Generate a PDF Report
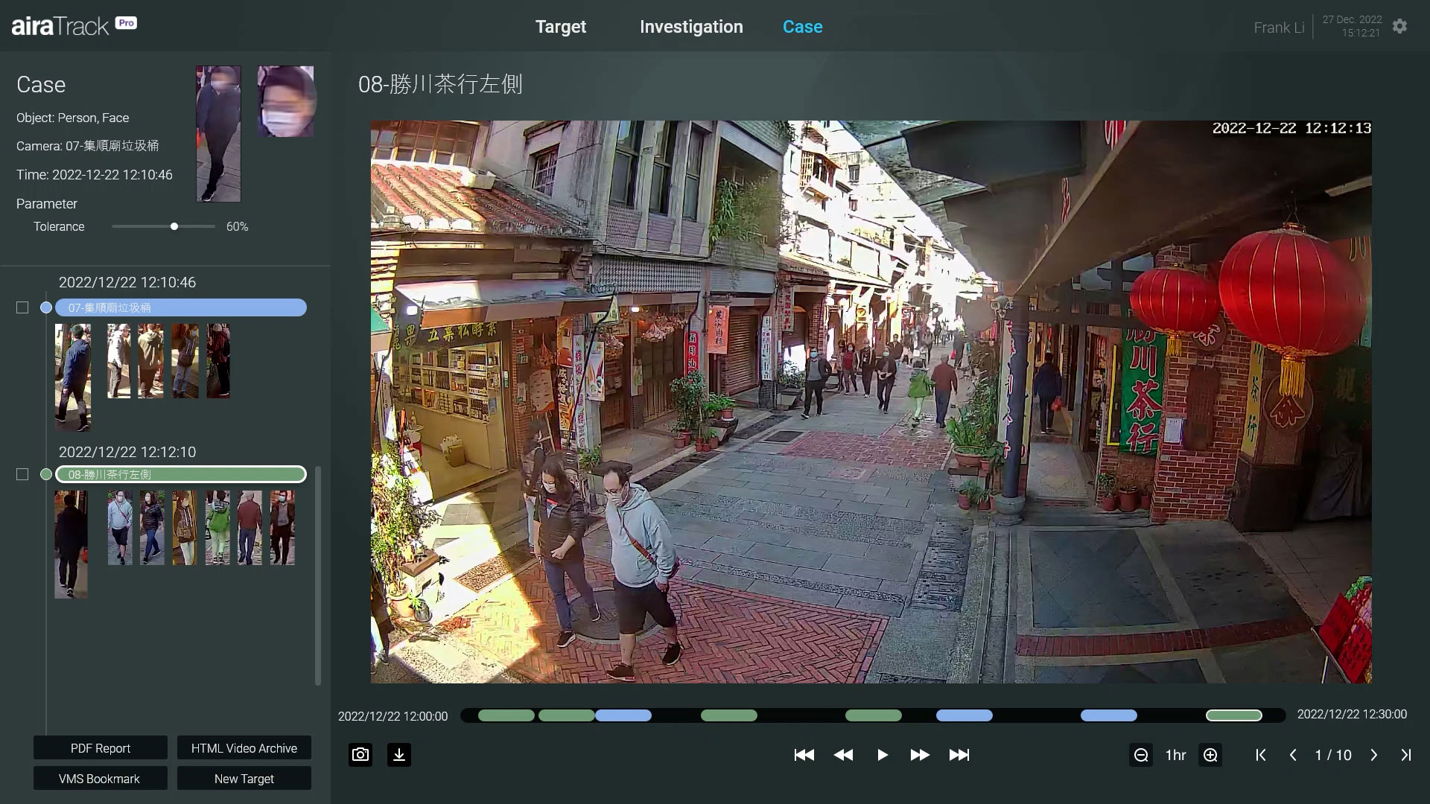Image resolution: width=1430 pixels, height=804 pixels. [x=101, y=748]
